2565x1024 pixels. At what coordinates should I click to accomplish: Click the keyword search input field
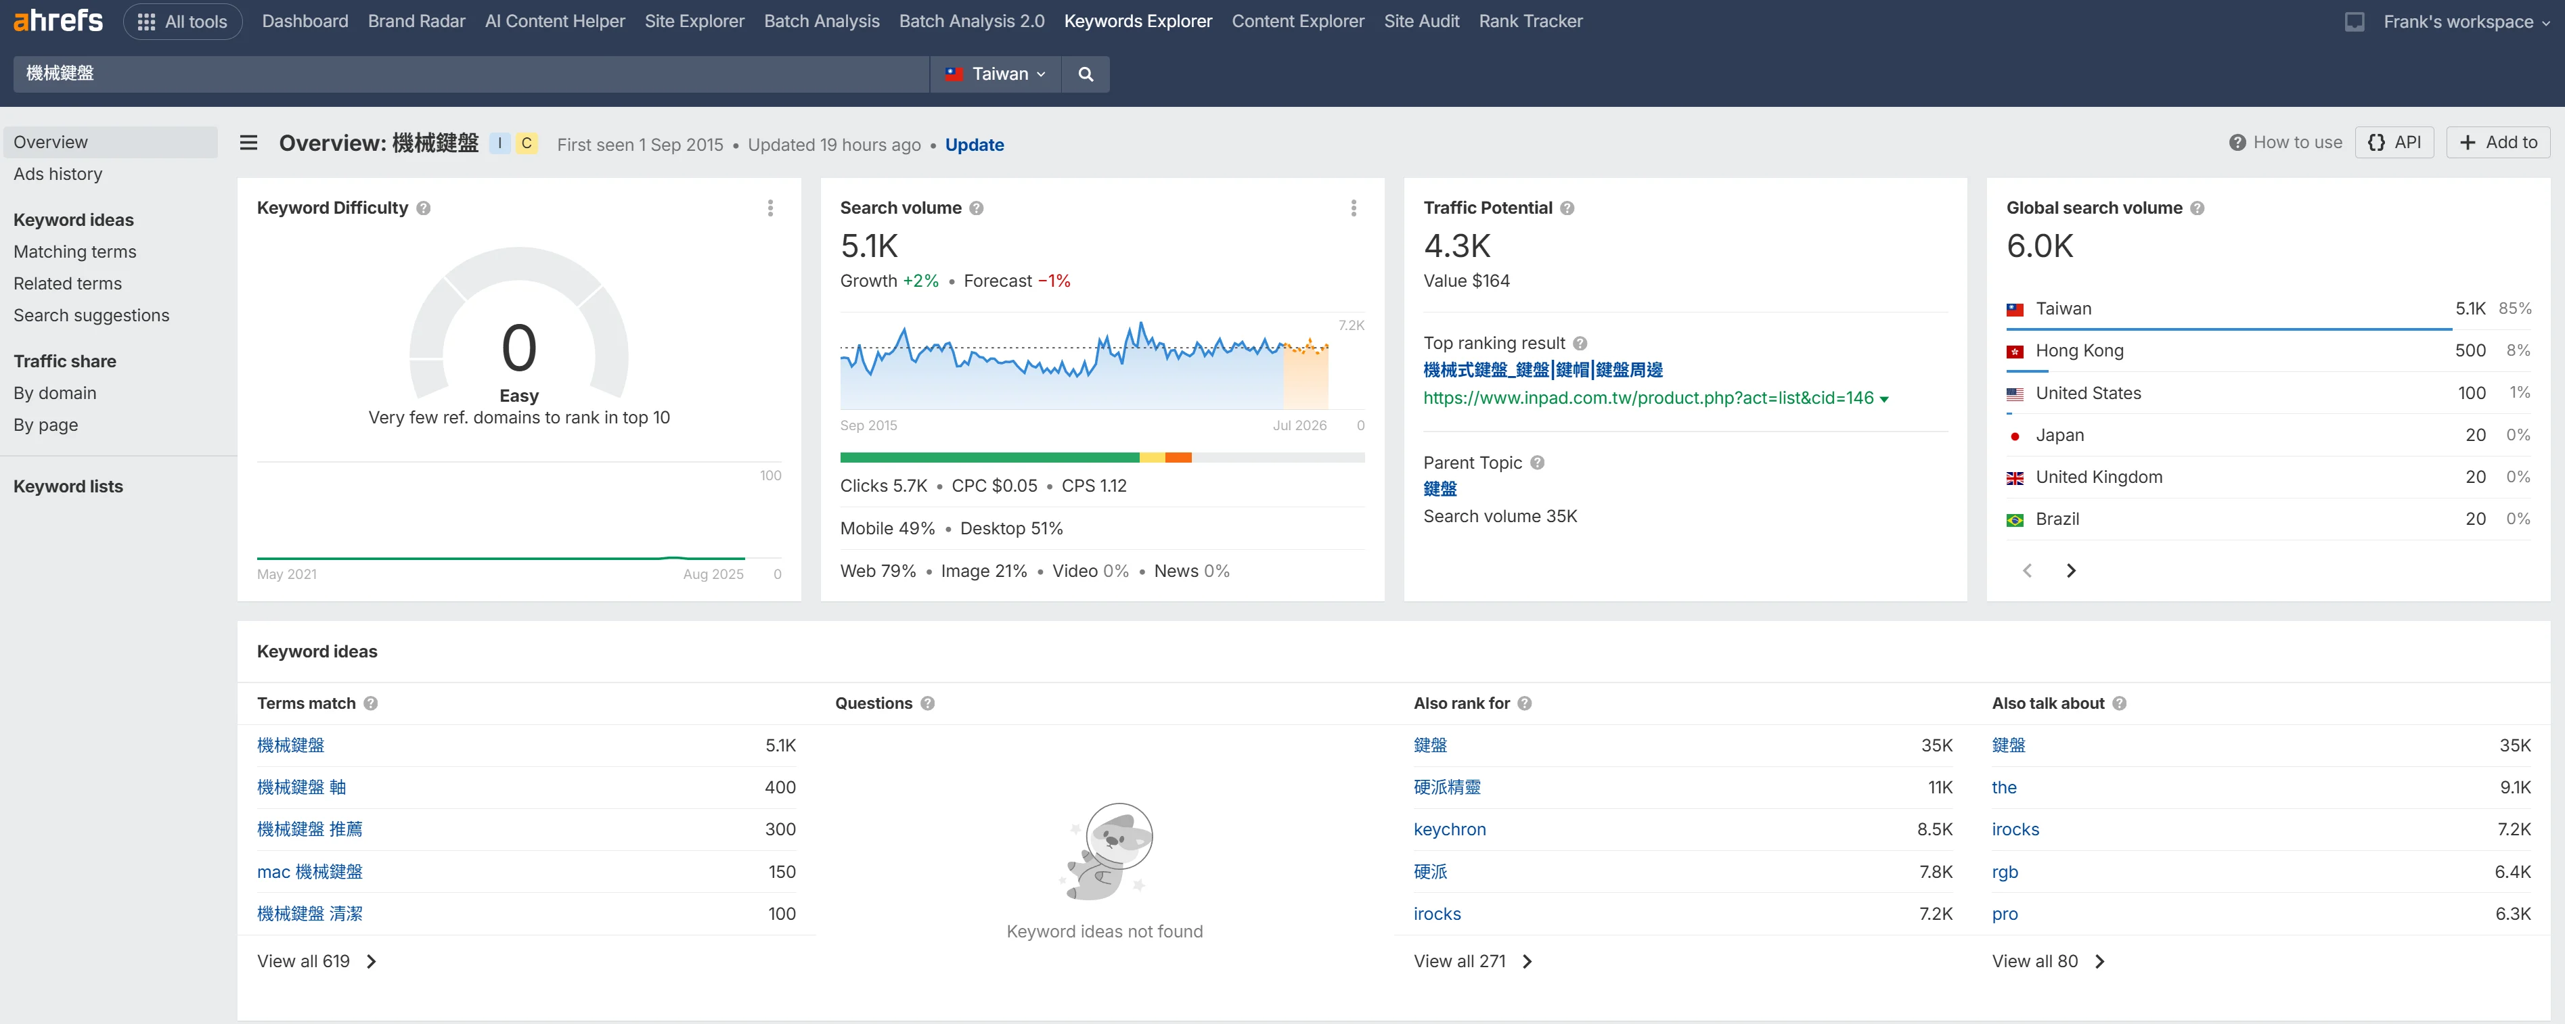pos(468,74)
